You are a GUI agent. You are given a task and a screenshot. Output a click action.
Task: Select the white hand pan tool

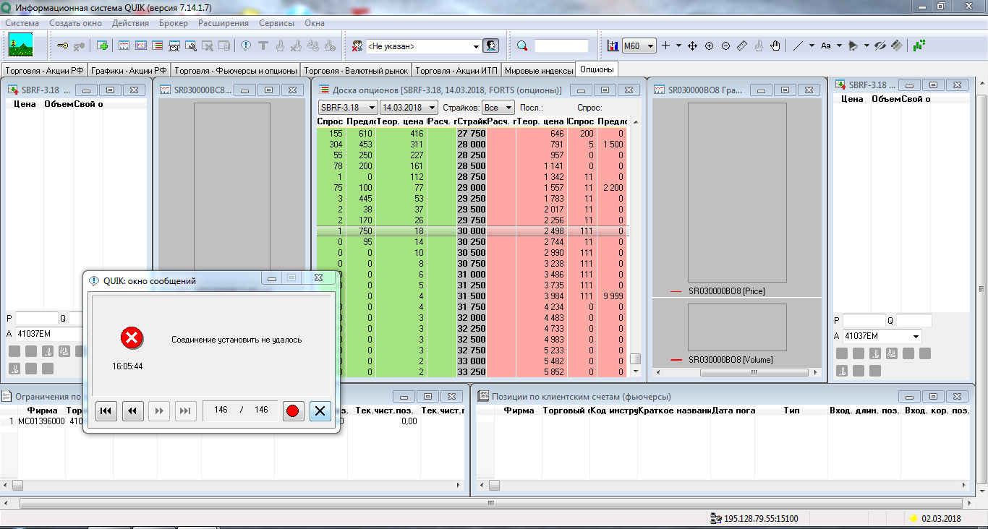coord(775,46)
